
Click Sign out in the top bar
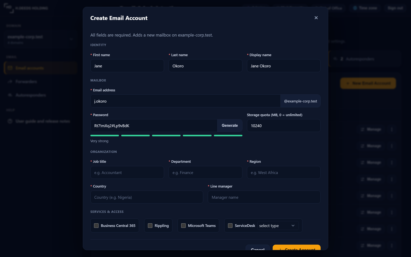tap(395, 8)
